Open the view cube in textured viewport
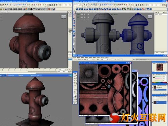 [x=64, y=17]
